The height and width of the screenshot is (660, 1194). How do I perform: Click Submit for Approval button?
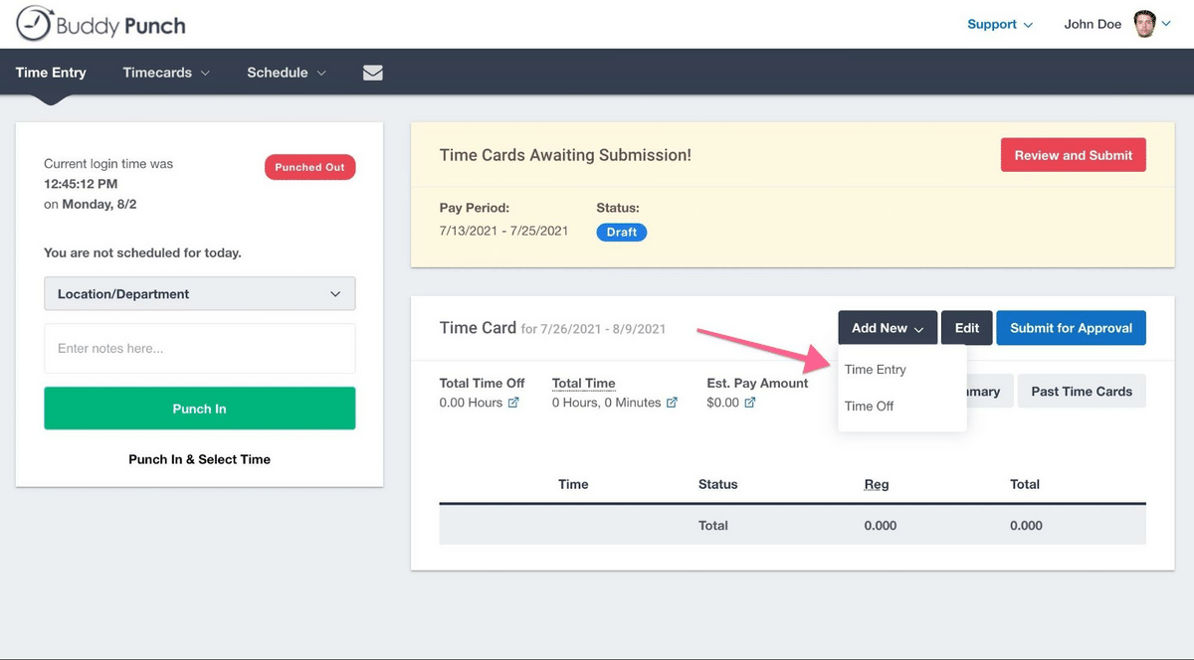(x=1071, y=328)
